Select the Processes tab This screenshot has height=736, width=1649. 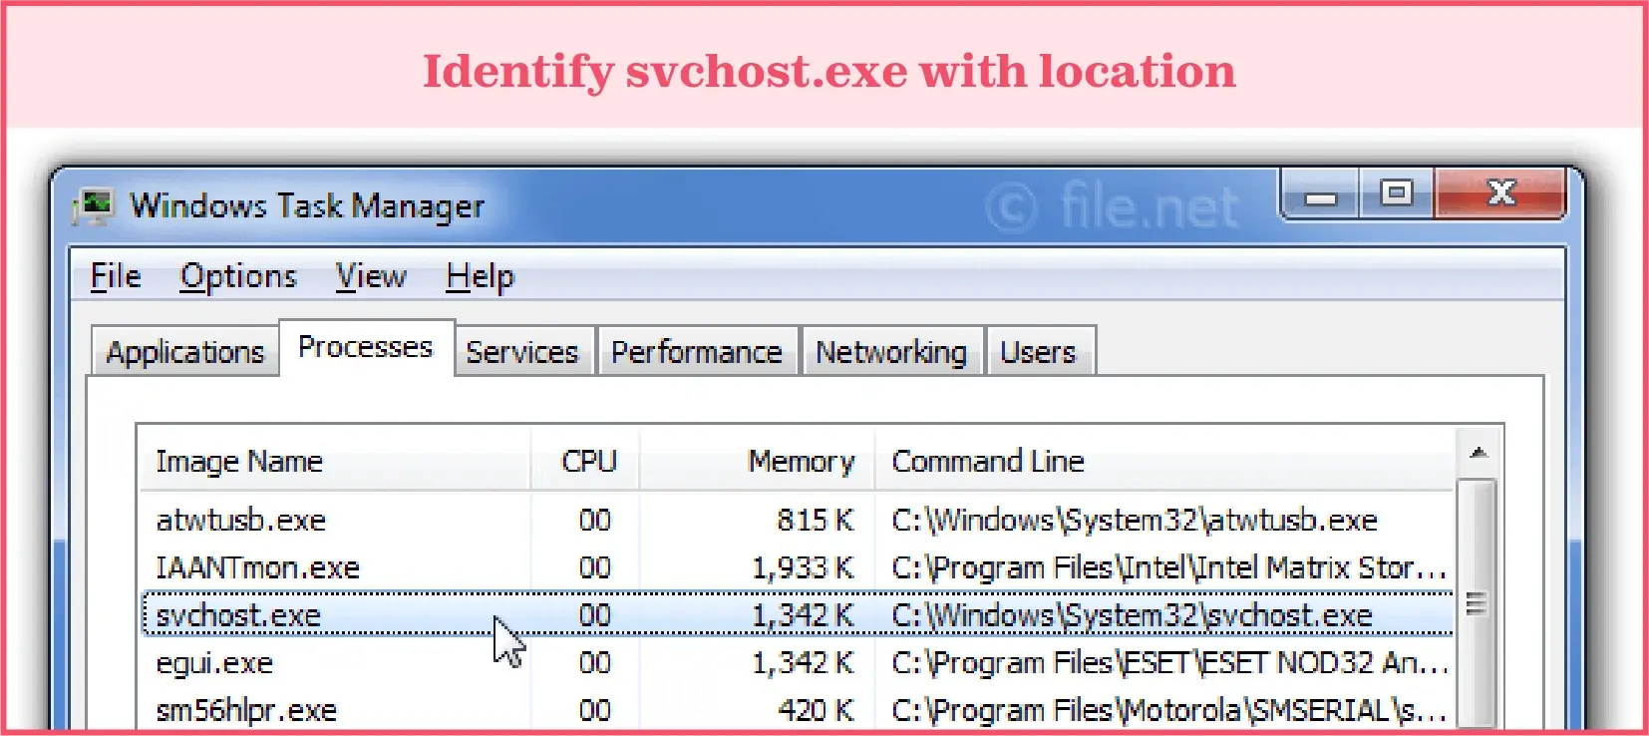(366, 347)
